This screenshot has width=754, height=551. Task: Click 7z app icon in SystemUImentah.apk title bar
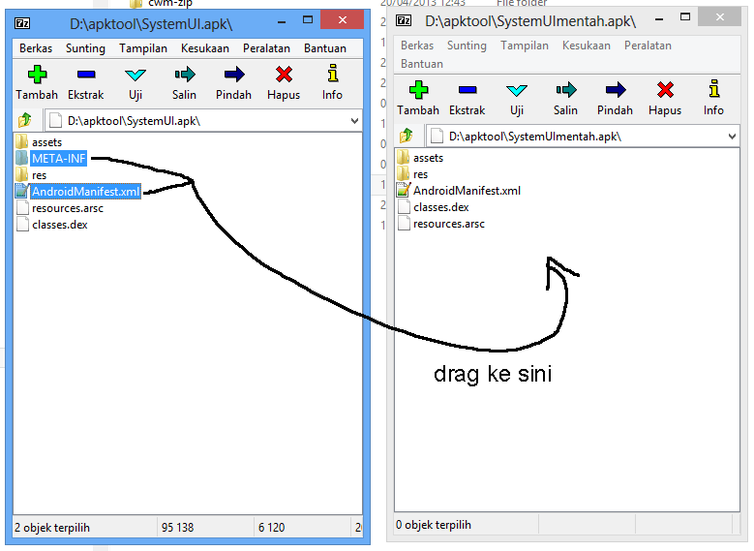(404, 20)
